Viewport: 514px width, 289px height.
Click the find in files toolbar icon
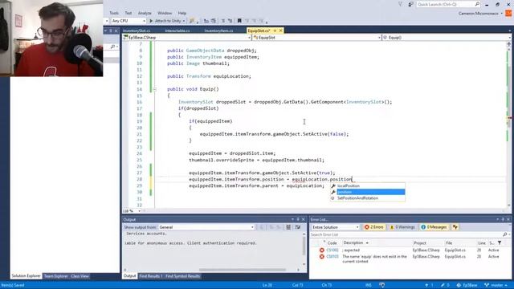tap(192, 21)
